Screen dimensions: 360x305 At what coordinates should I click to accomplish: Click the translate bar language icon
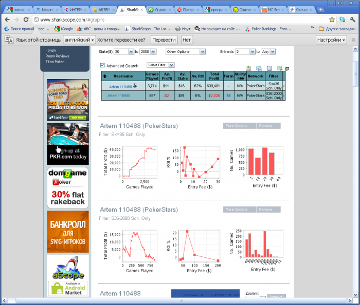coord(9,40)
